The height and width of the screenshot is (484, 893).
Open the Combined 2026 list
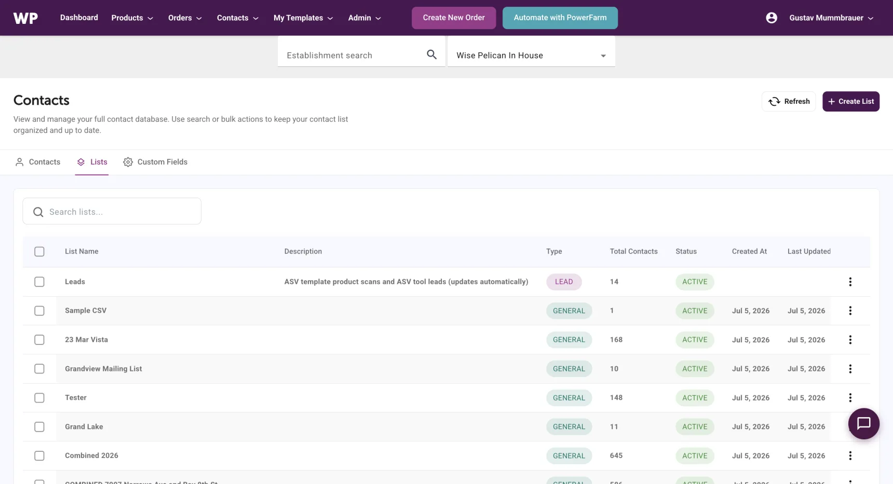(91, 455)
